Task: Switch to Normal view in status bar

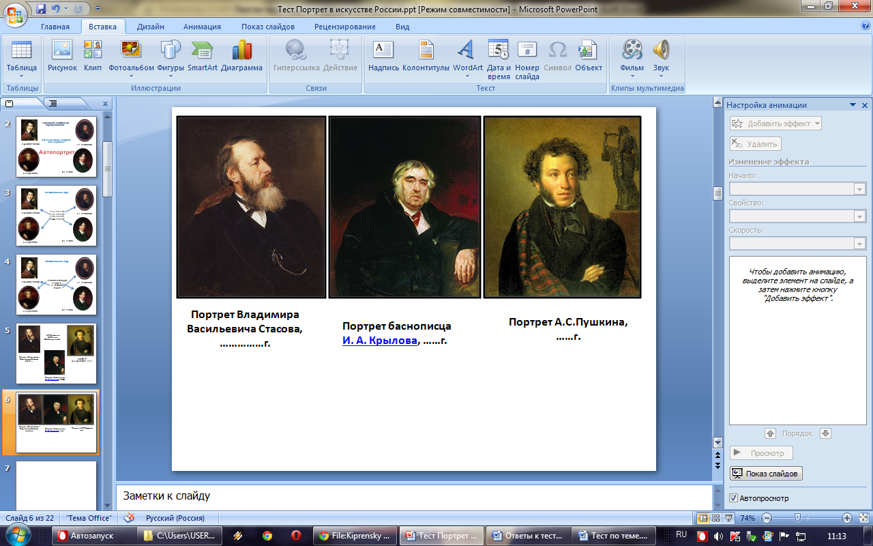Action: pyautogui.click(x=704, y=518)
